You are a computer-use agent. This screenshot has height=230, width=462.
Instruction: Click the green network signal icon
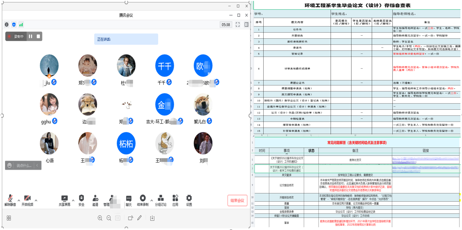pyautogui.click(x=21, y=25)
